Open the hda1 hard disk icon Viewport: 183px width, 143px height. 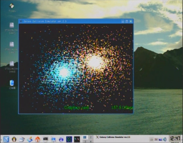pos(12,26)
